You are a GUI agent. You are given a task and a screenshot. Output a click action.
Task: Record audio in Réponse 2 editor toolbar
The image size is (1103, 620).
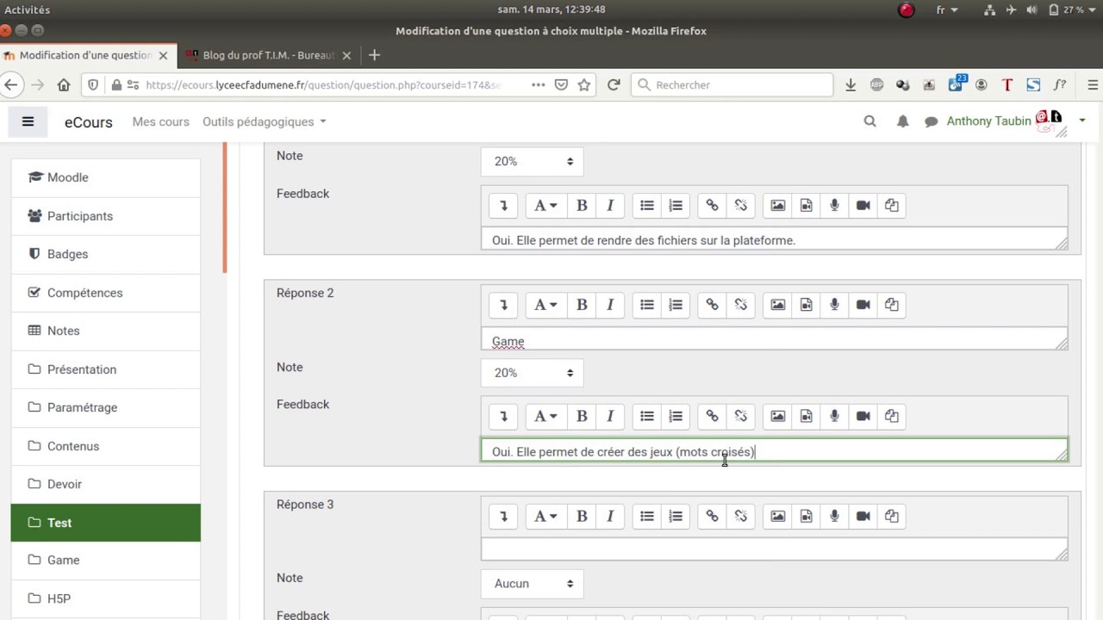(x=834, y=305)
